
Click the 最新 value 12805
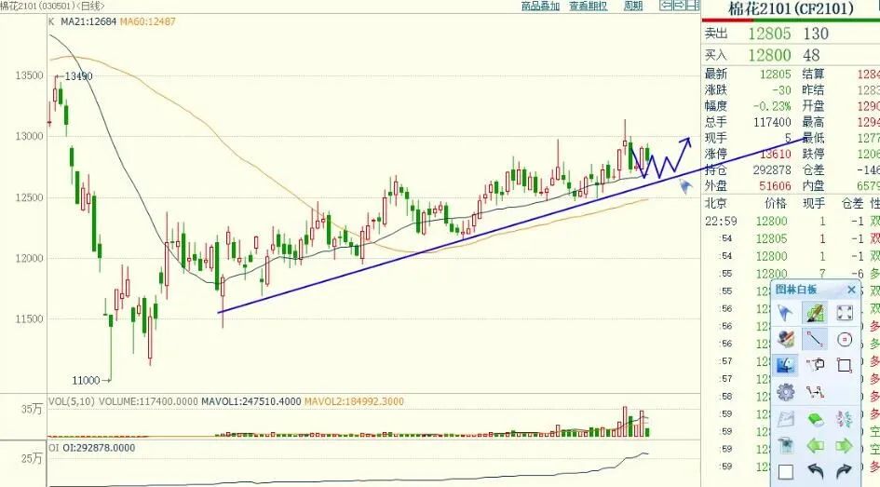coord(775,74)
